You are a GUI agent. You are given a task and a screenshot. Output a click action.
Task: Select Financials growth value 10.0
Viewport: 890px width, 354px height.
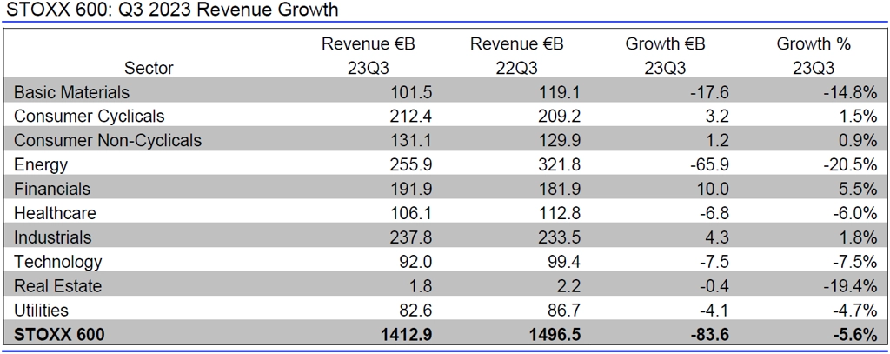pos(713,189)
